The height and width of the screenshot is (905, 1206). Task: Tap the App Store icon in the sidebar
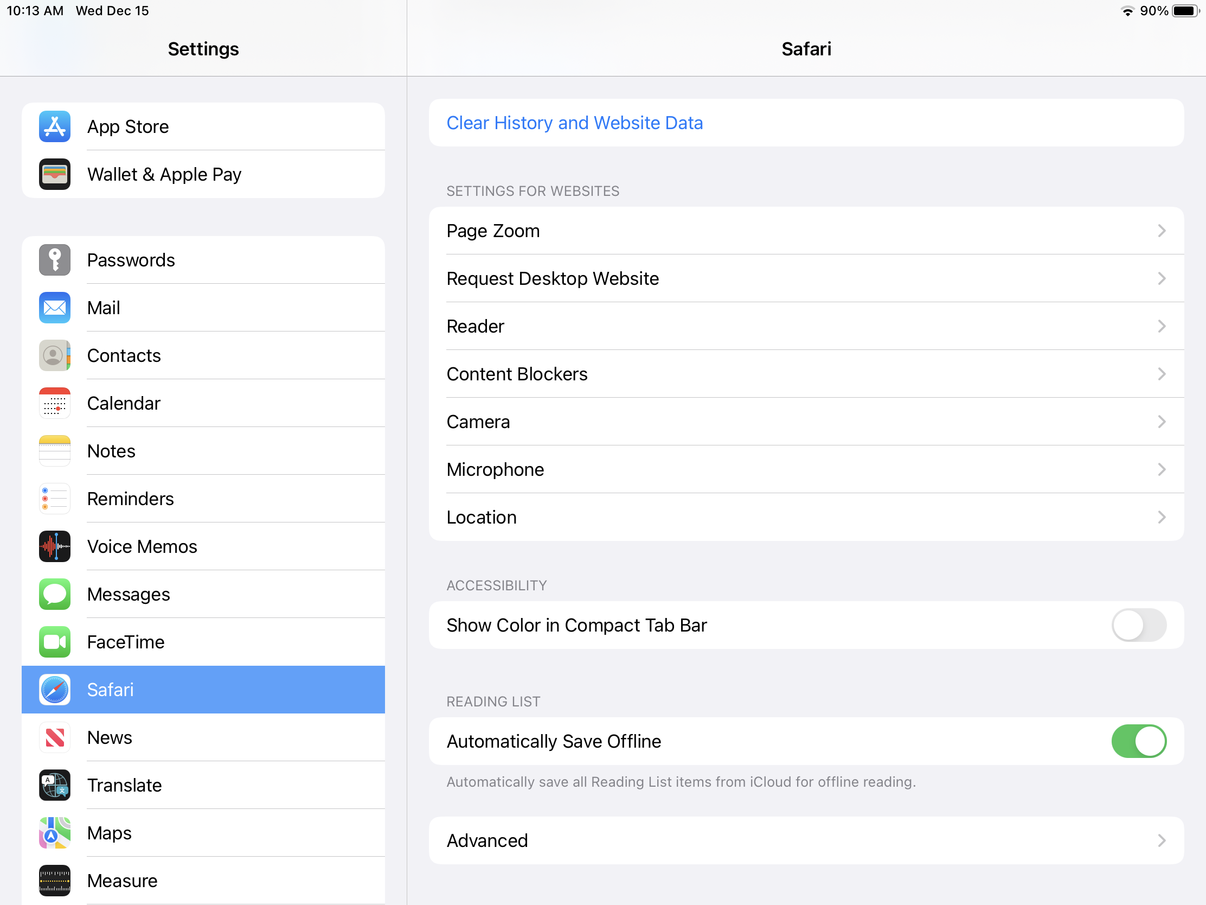click(x=55, y=126)
